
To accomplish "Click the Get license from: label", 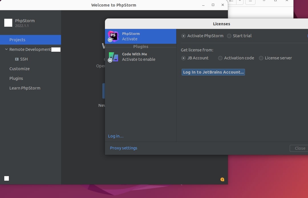I will [x=197, y=50].
